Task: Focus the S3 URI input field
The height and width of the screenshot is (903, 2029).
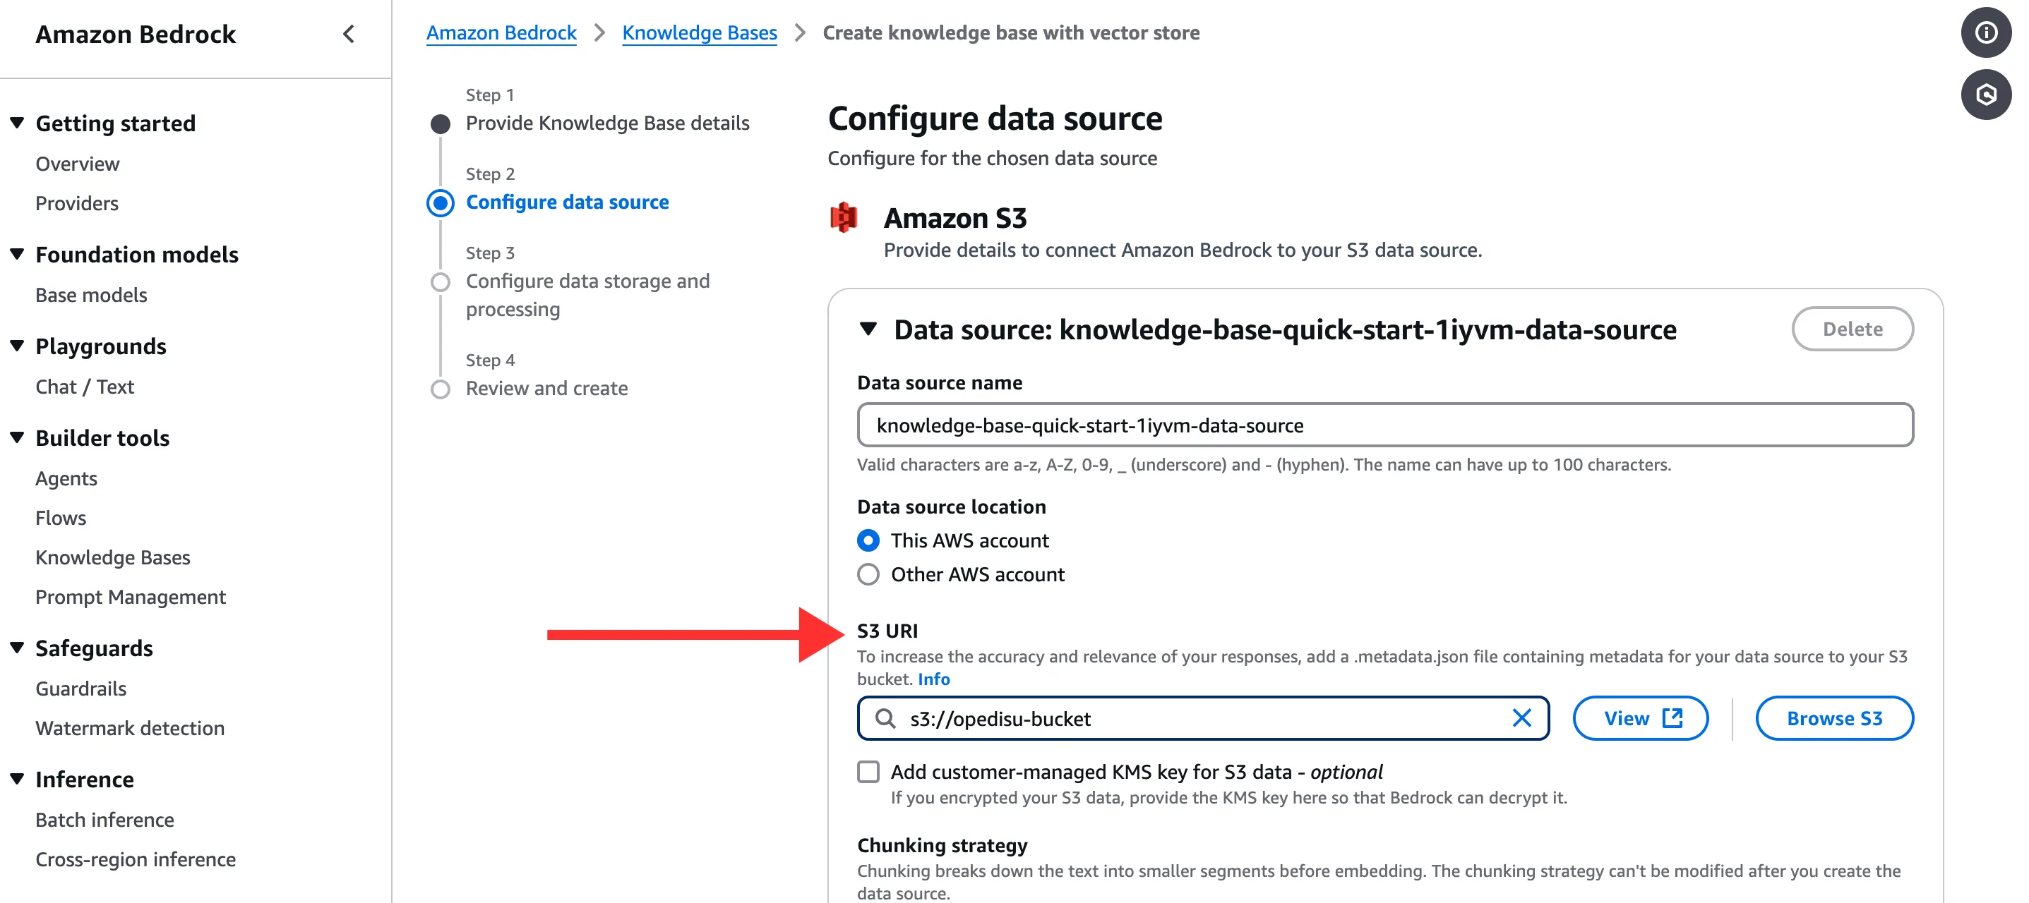Action: point(1203,717)
